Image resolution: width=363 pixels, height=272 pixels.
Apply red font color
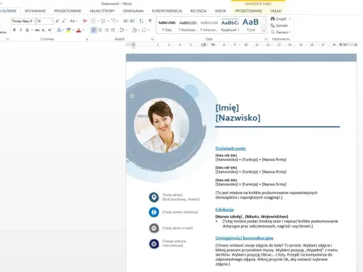click(79, 30)
